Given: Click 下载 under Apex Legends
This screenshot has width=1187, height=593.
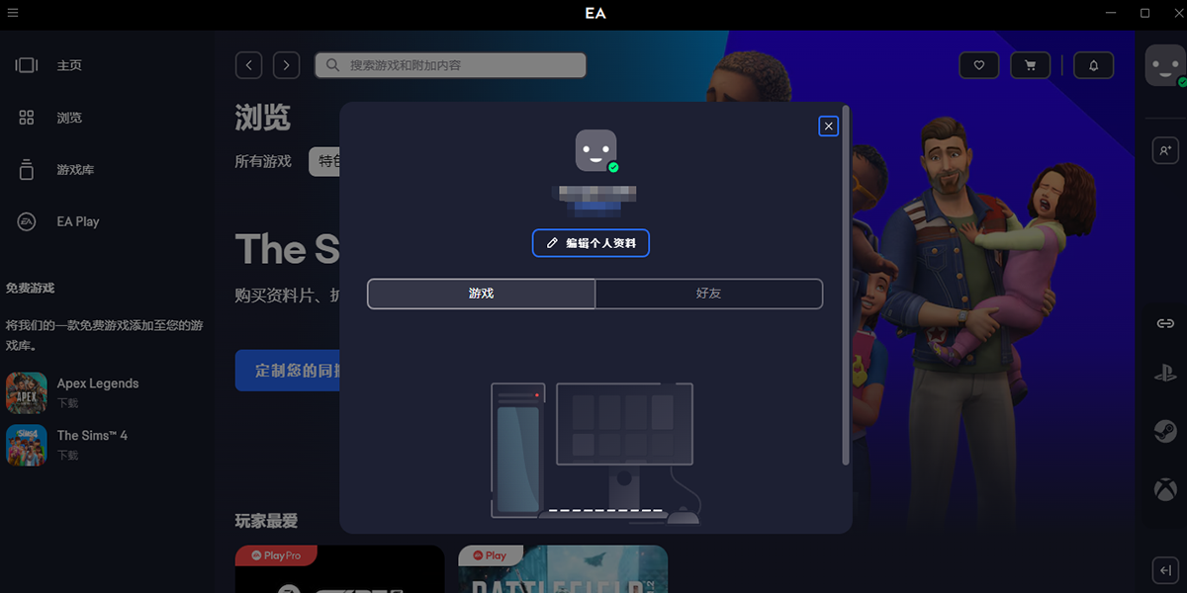Looking at the screenshot, I should pyautogui.click(x=67, y=403).
